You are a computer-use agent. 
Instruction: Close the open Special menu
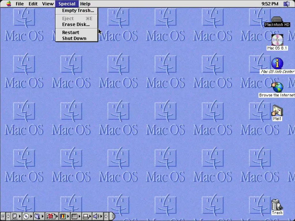(x=67, y=4)
